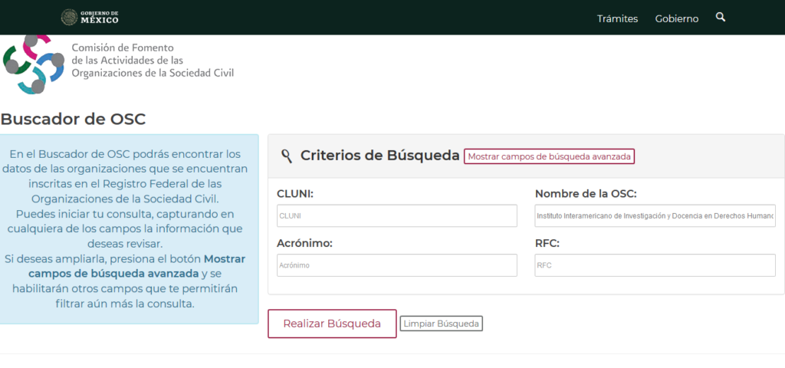Open the search icon in top navigation

[721, 17]
